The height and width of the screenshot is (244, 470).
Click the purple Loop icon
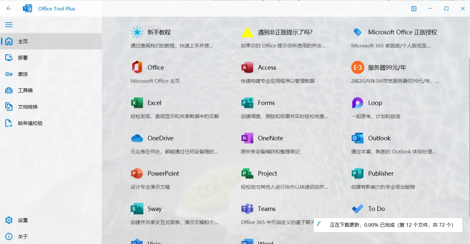point(358,103)
